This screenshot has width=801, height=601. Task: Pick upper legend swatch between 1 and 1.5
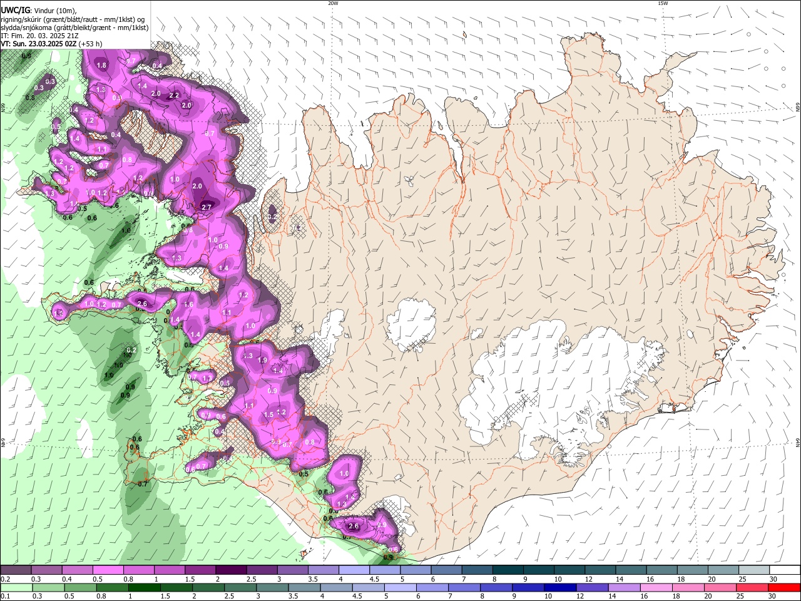click(169, 570)
